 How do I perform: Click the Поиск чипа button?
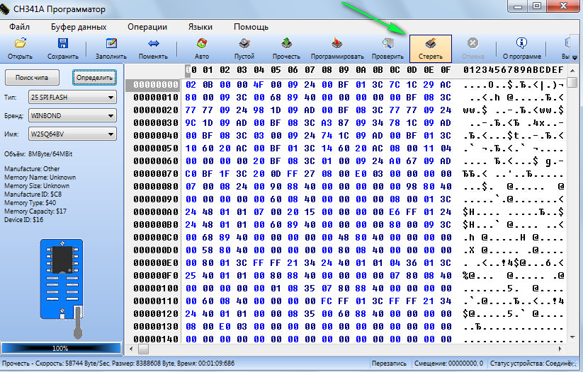(32, 78)
